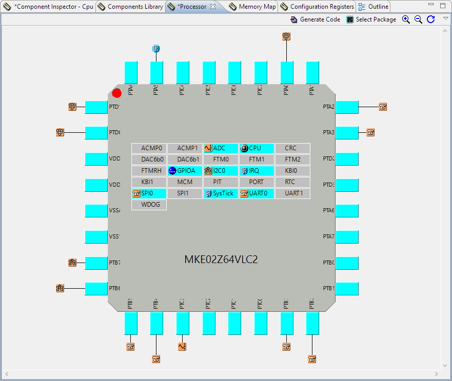Switch to the Configuration Registers tab
The image size is (452, 381).
[x=317, y=7]
